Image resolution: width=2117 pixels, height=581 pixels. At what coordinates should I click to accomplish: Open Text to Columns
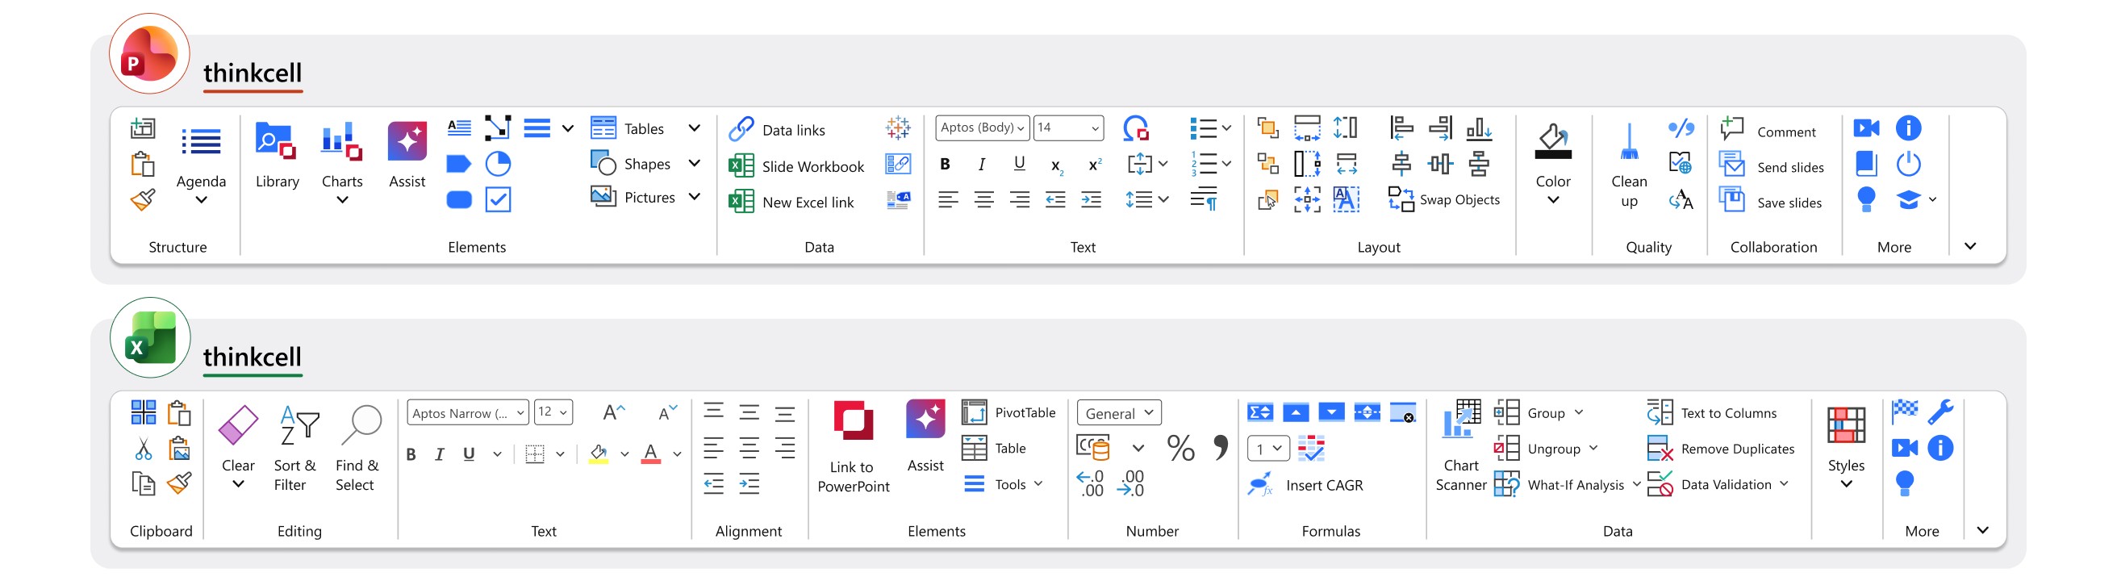point(1712,412)
